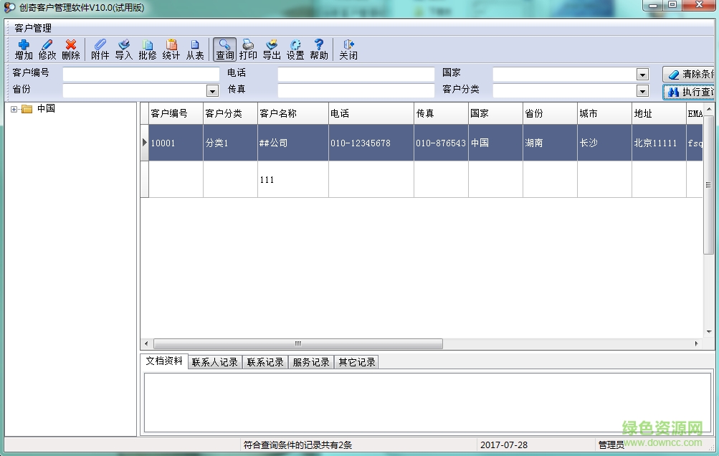719x456 pixels.
Task: Select the 修改 icon to edit record
Action: [x=46, y=49]
